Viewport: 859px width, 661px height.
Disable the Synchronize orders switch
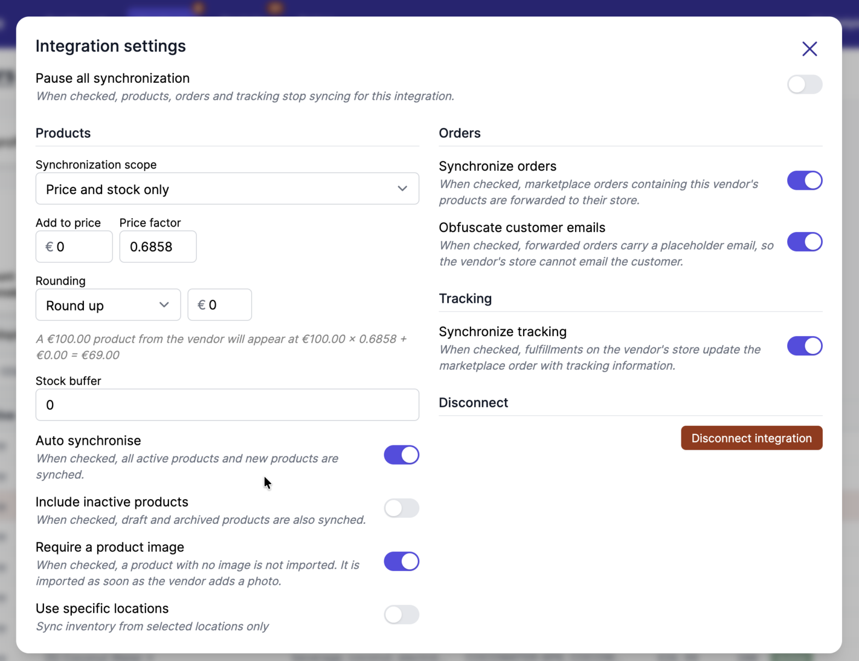point(805,180)
